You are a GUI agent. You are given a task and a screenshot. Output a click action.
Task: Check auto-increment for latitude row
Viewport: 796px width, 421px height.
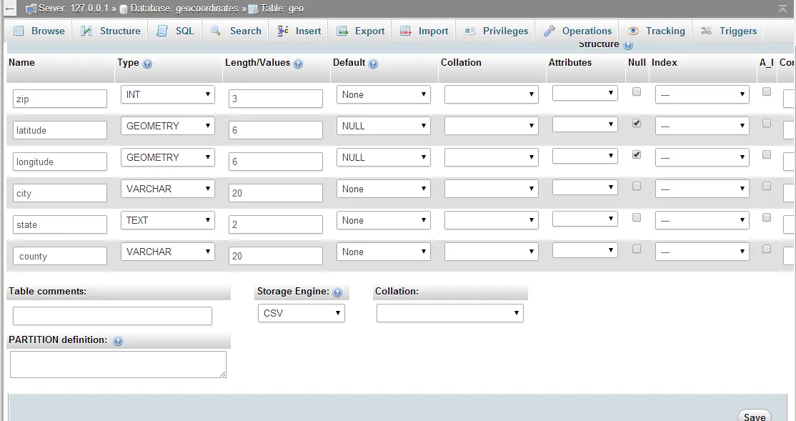[x=767, y=124]
